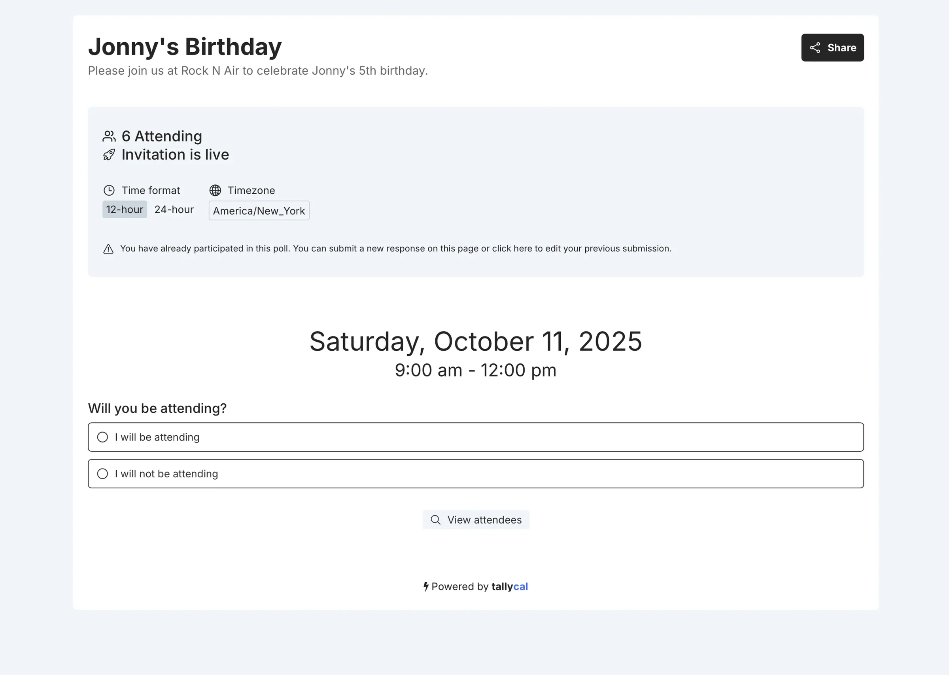This screenshot has height=675, width=949.
Task: Click the Jonny's Birthday title
Action: pyautogui.click(x=185, y=47)
